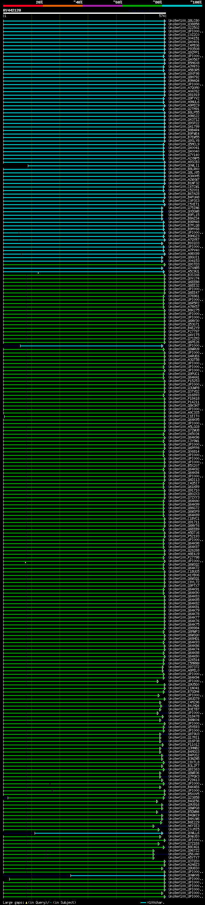205x905 pixels.
Task: Select label UniRef100_Q8WRU9
Action: coord(184,349)
